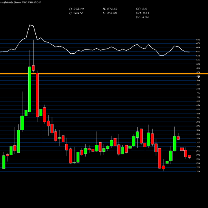Click the 692 price axis label

tap(198, 40)
